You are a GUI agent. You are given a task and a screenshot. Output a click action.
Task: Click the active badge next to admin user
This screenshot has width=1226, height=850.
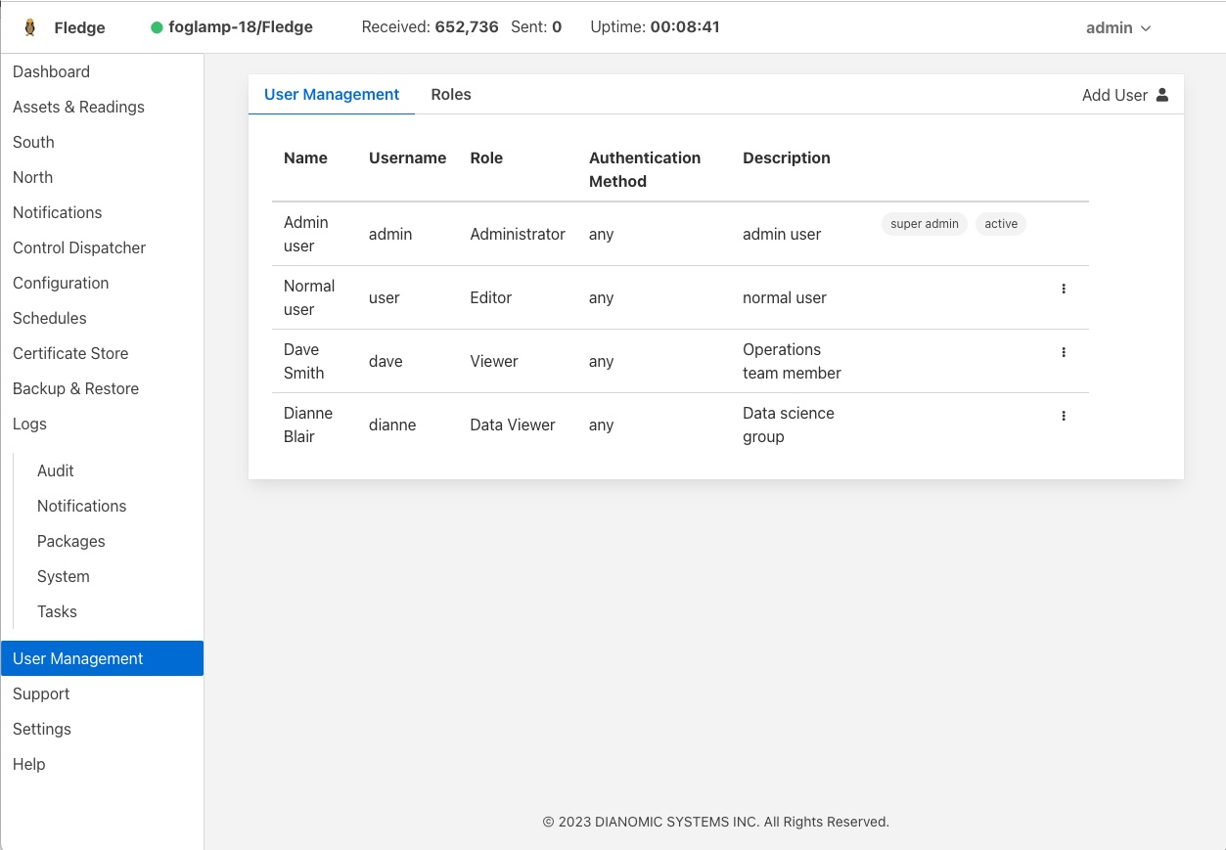1000,224
